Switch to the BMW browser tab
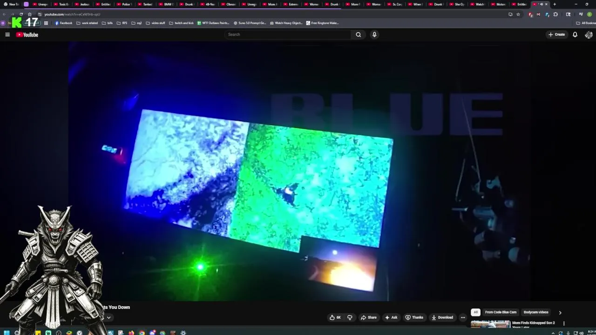Screen dimensions: 596x335 coord(166,4)
